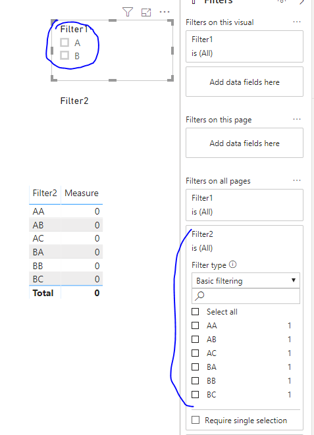Click the Filter type info icon
314x435 pixels.
233,265
